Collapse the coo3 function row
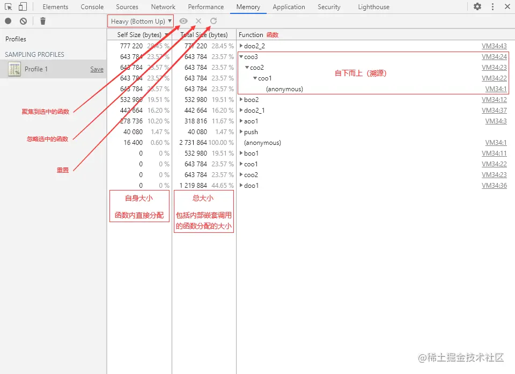 tap(241, 56)
